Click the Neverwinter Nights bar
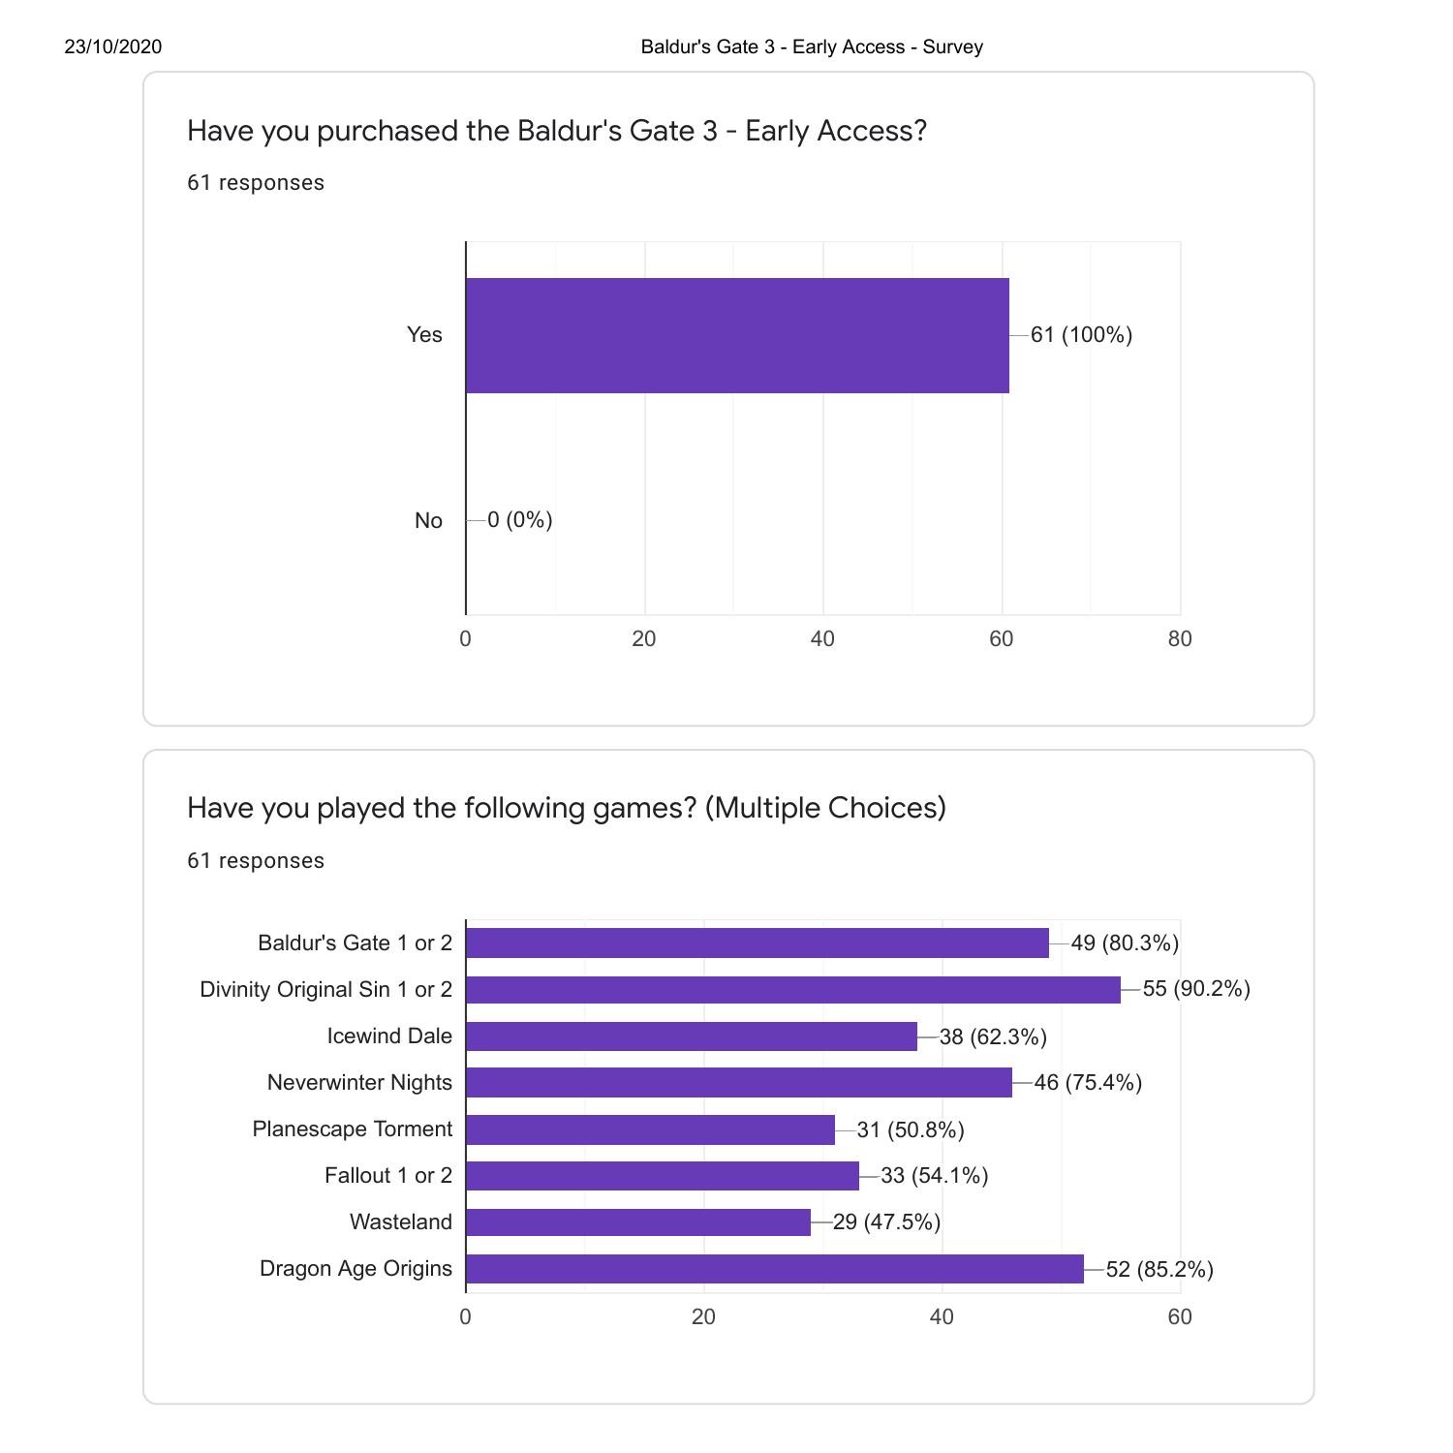Viewport: 1453px width, 1453px height. point(738,1082)
